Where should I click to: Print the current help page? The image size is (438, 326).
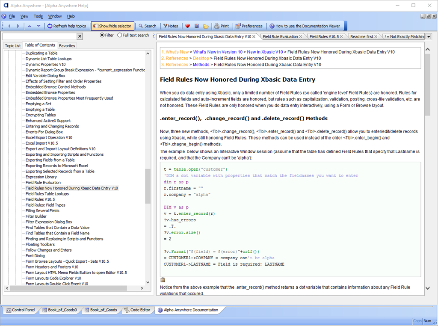[221, 26]
